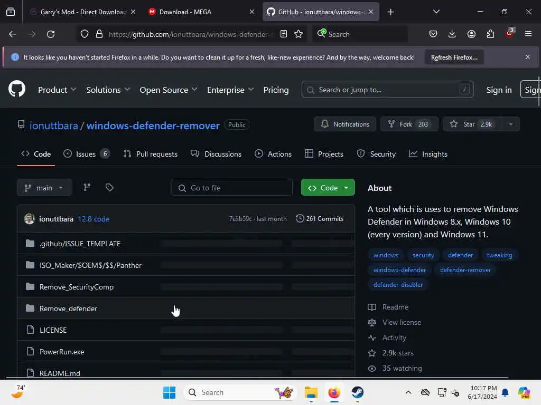Open ionuttbara avatar in commit row
541x405 pixels.
coord(30,219)
